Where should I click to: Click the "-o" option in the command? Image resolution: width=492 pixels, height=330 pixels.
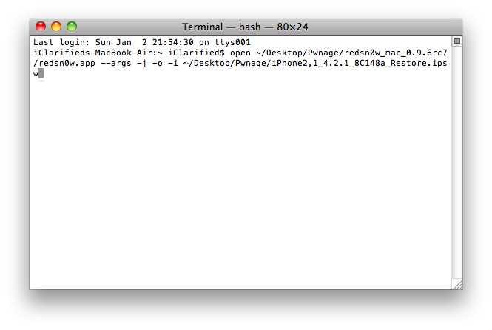160,64
